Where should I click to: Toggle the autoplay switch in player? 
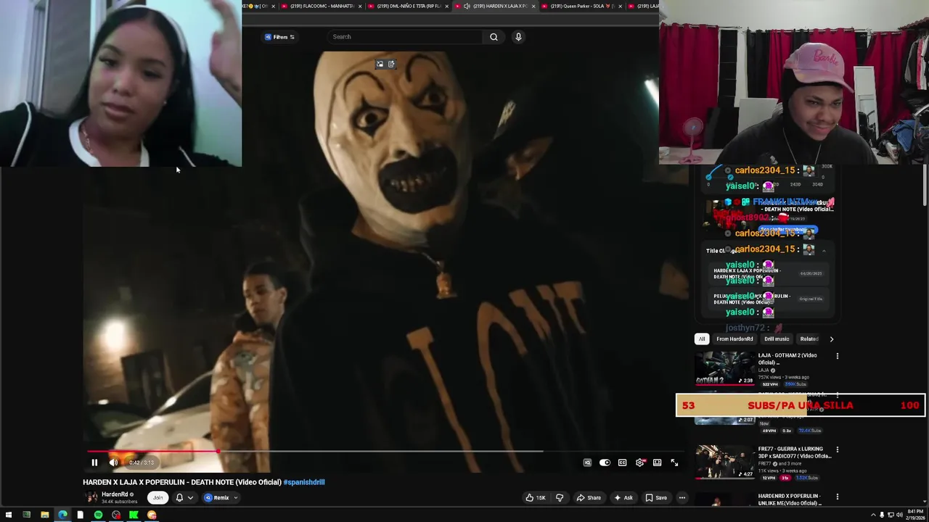tap(605, 463)
